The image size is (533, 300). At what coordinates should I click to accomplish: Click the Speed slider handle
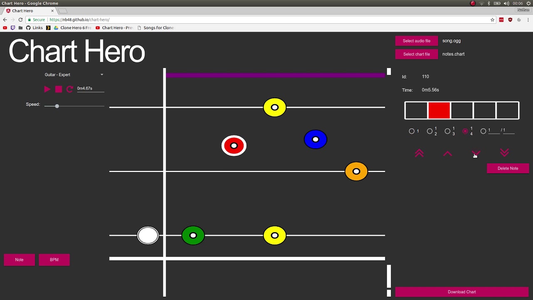pos(57,106)
